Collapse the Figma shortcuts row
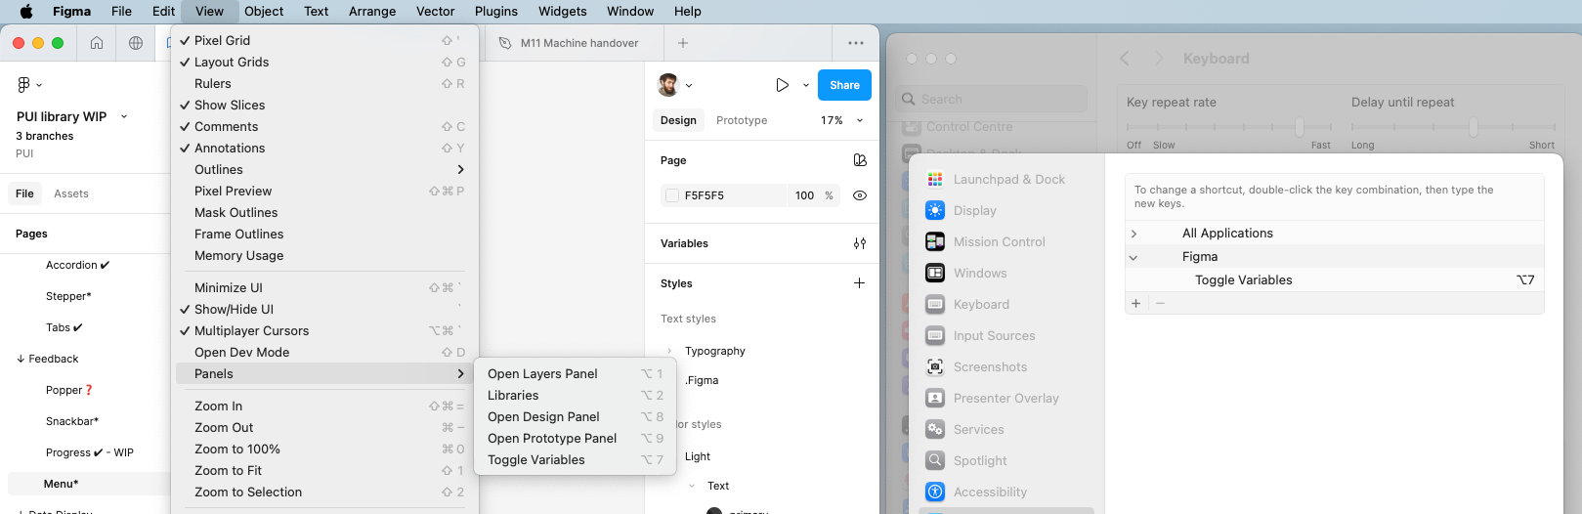Image resolution: width=1582 pixels, height=514 pixels. tap(1133, 257)
